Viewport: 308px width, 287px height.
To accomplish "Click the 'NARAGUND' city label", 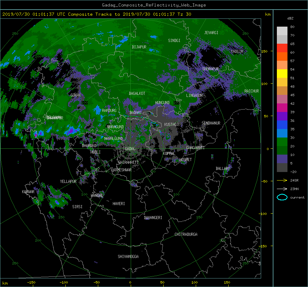I will (116, 127).
